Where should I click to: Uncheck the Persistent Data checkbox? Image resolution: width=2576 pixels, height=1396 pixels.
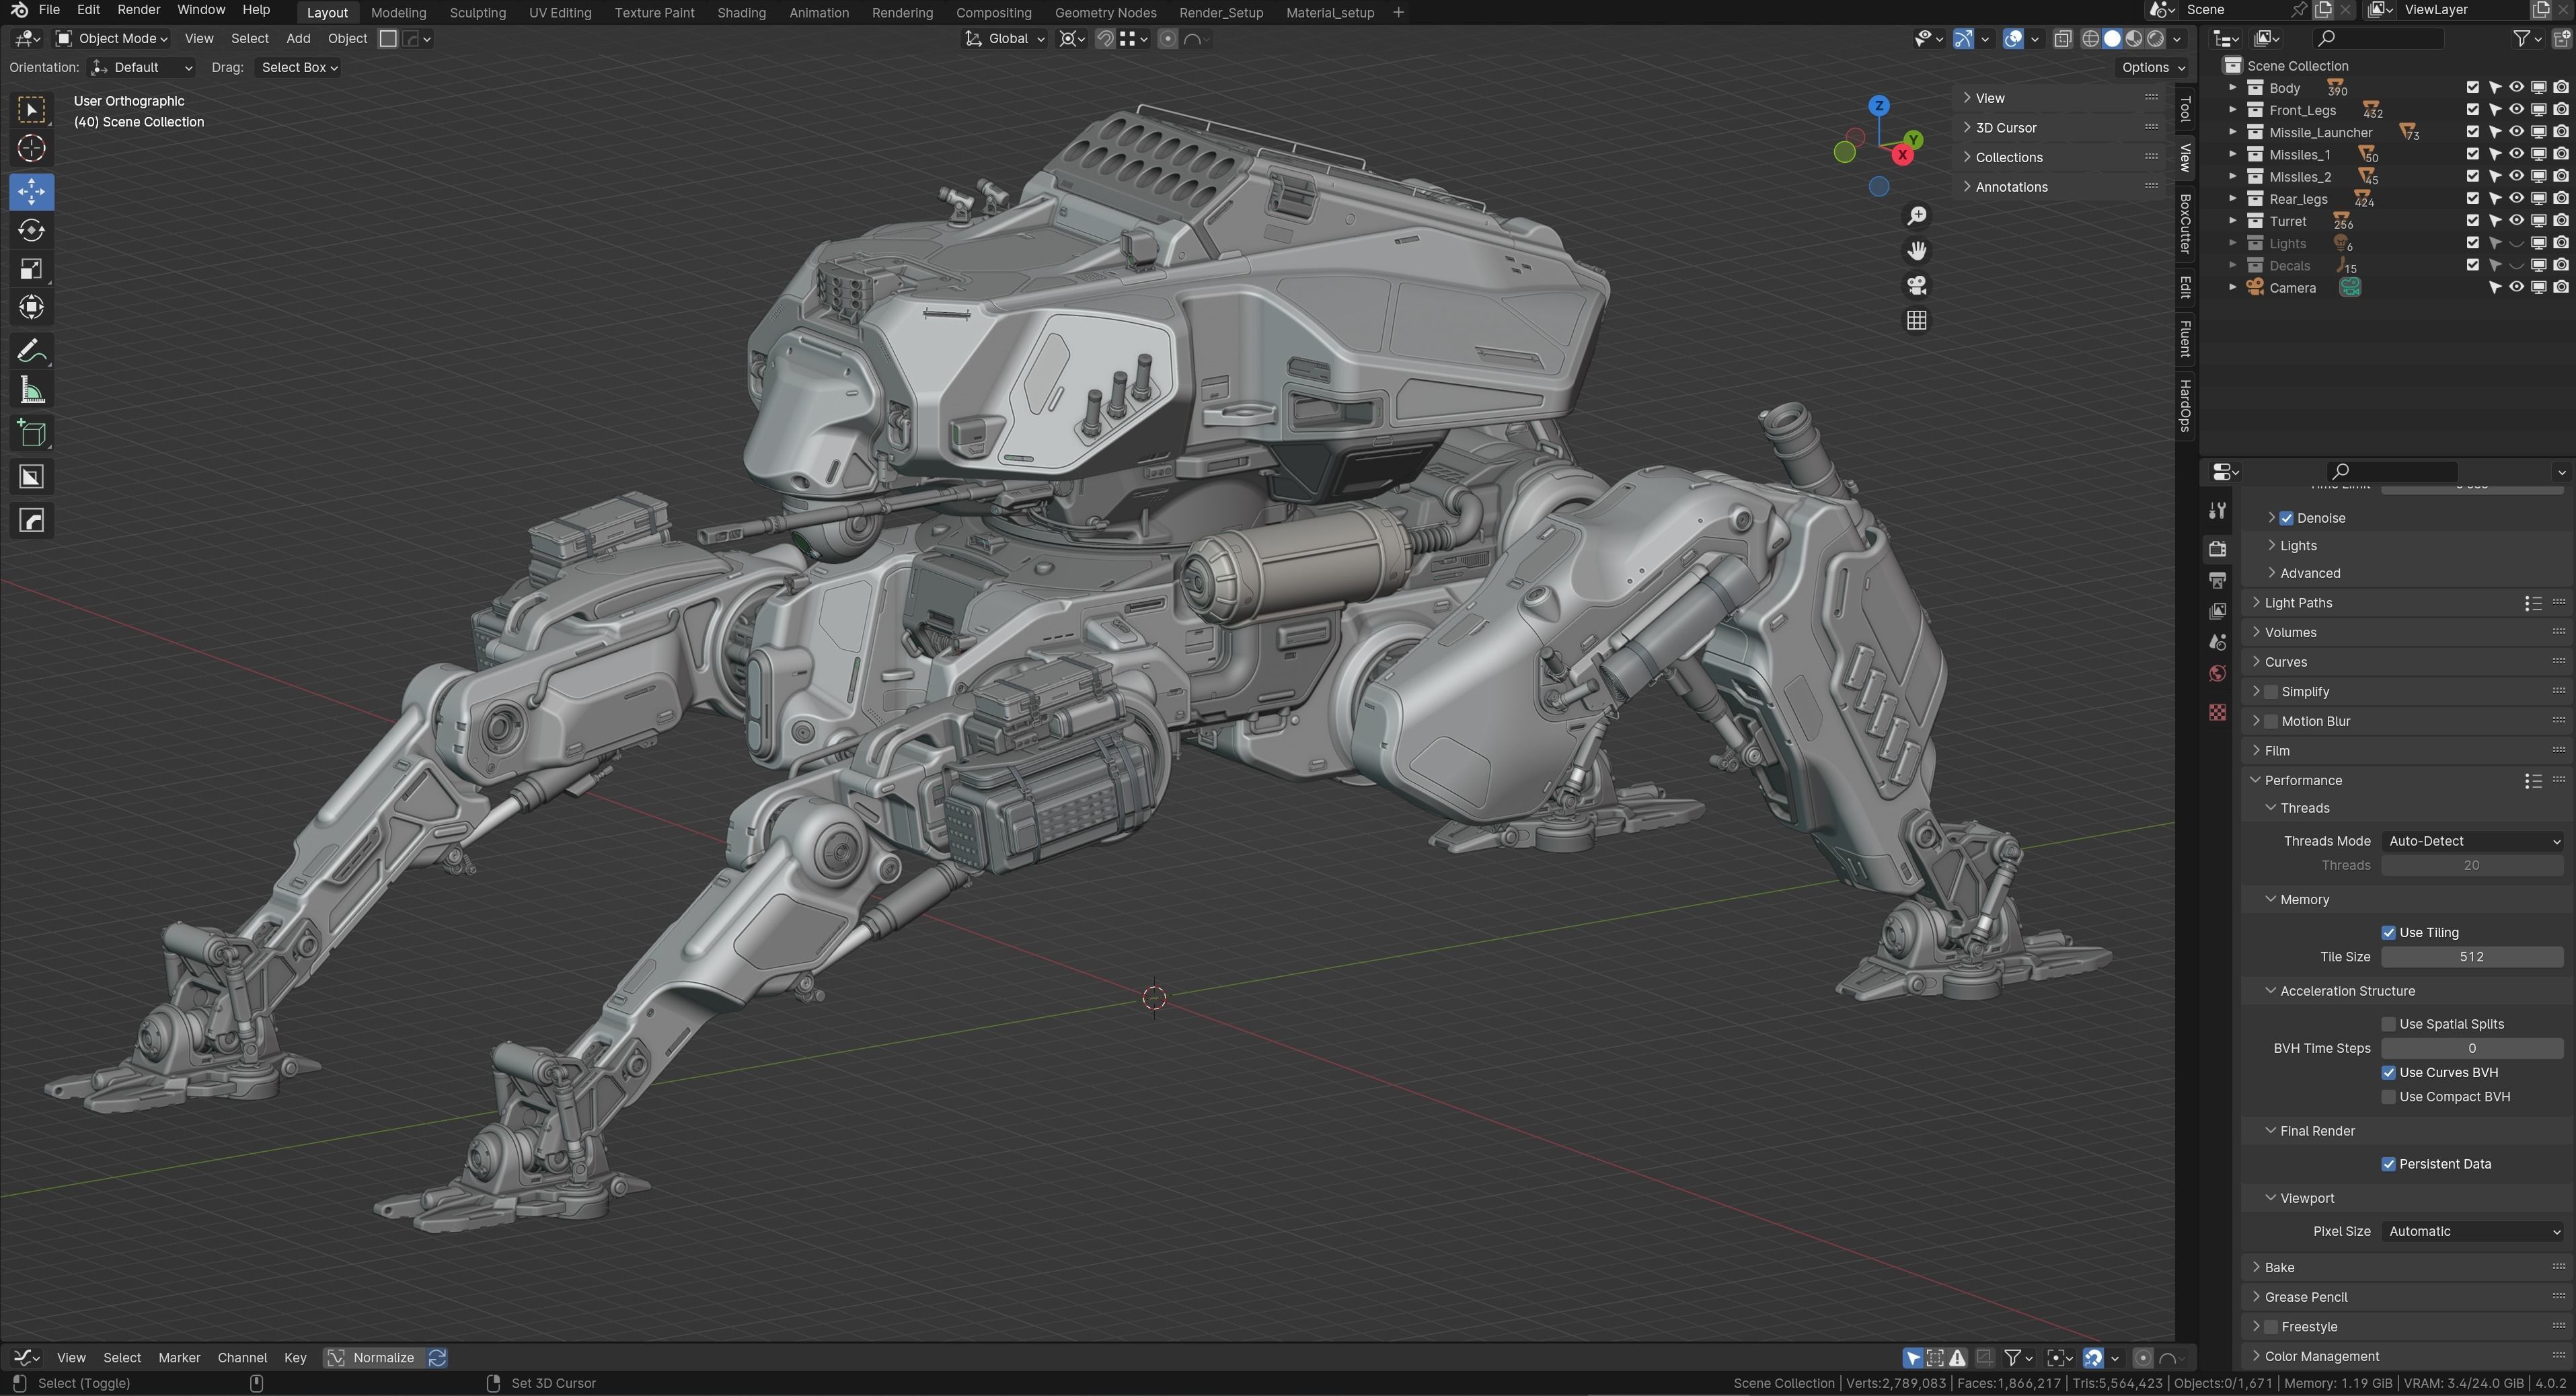click(2388, 1164)
